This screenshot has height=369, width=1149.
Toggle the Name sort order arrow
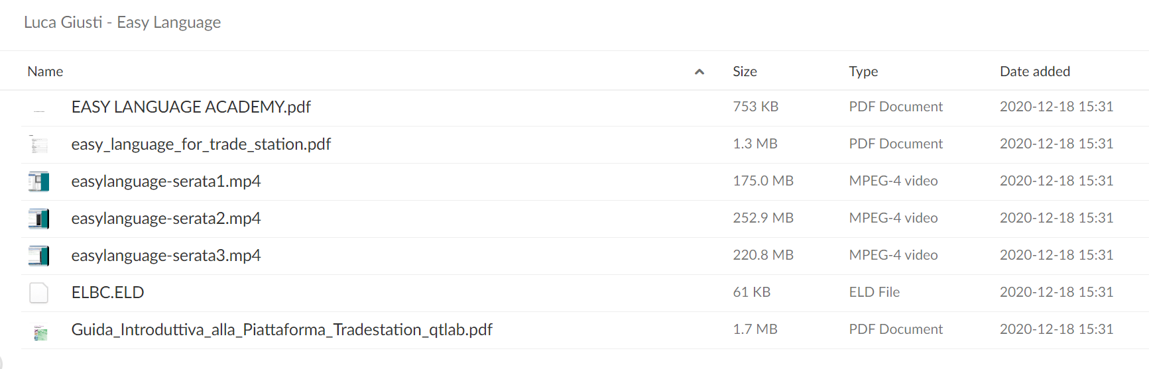(x=699, y=72)
